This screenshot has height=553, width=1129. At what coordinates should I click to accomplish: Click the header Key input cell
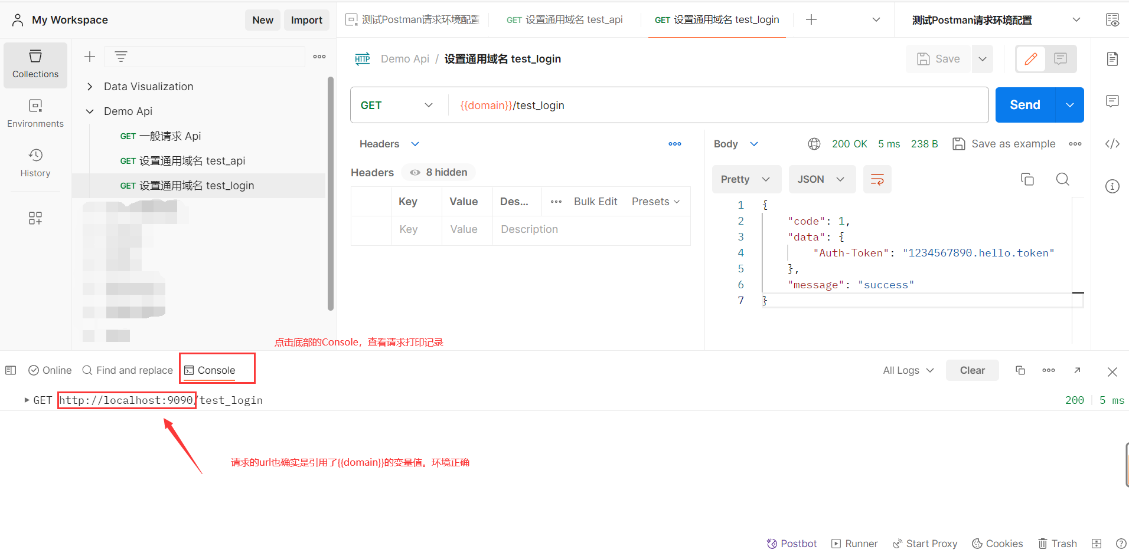click(416, 229)
